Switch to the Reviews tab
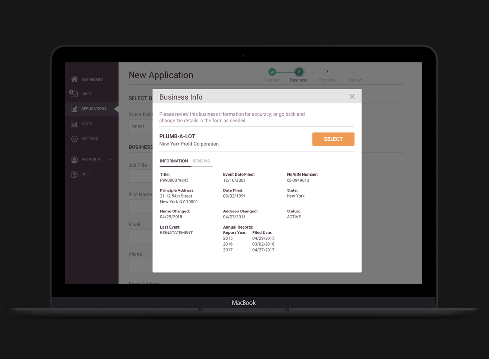Image resolution: width=489 pixels, height=359 pixels. click(201, 161)
